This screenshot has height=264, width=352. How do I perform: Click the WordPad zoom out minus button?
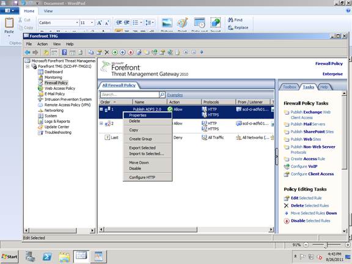(306, 245)
